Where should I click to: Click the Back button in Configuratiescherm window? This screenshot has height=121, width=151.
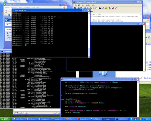coord(6,11)
